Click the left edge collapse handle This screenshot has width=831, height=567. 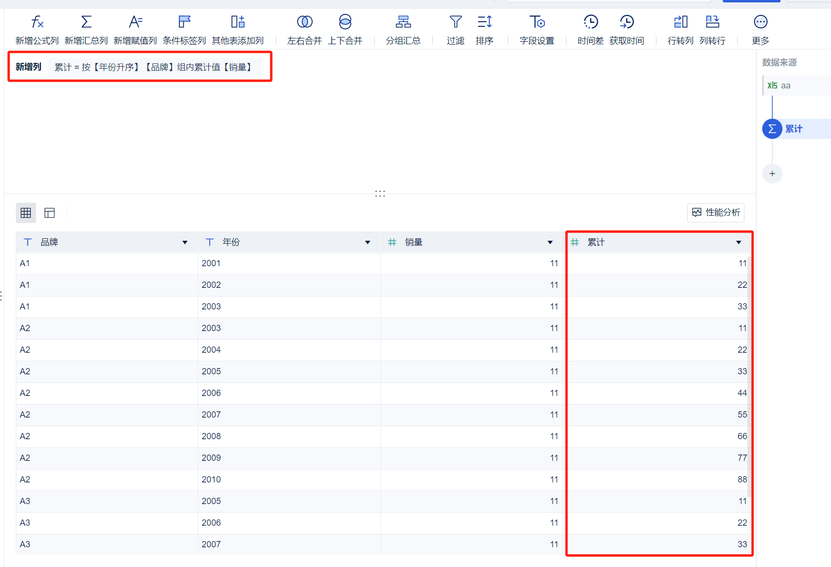tap(1, 296)
